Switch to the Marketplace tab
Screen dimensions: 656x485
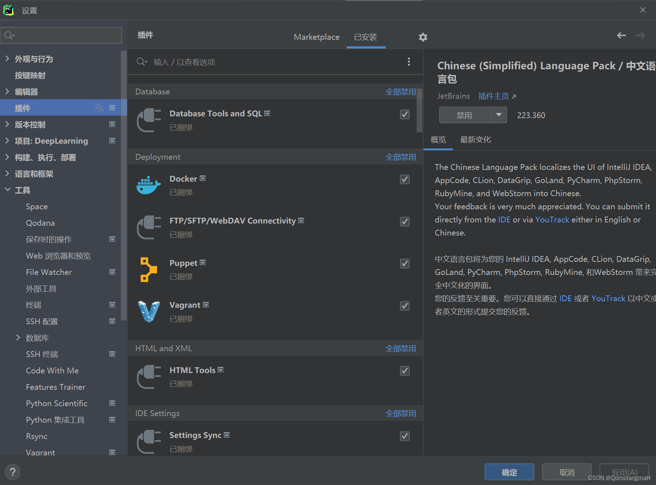(317, 37)
